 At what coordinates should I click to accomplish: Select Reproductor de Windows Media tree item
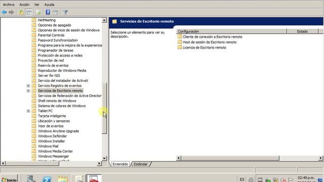click(x=62, y=71)
